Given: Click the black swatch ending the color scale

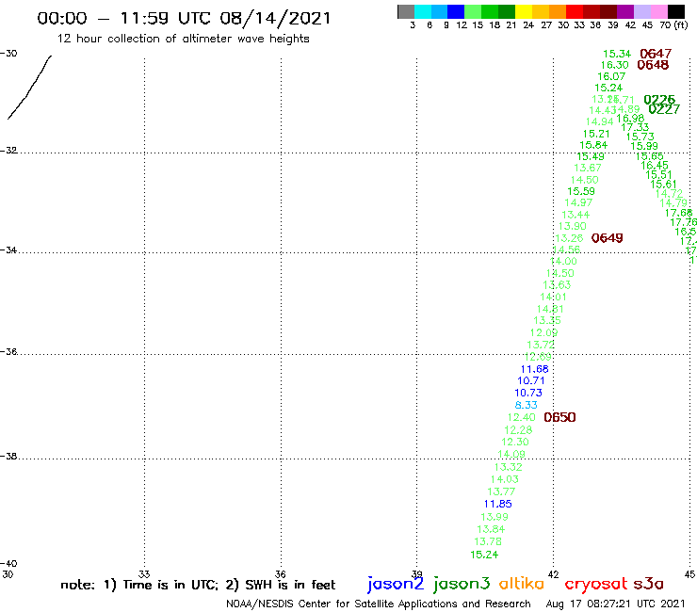Looking at the screenshot, I should tap(675, 11).
